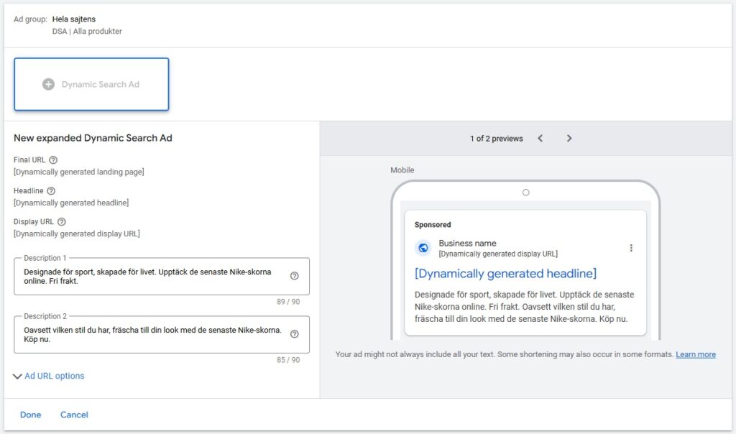The width and height of the screenshot is (736, 434).
Task: Expand Ad URL options
Action: click(49, 376)
